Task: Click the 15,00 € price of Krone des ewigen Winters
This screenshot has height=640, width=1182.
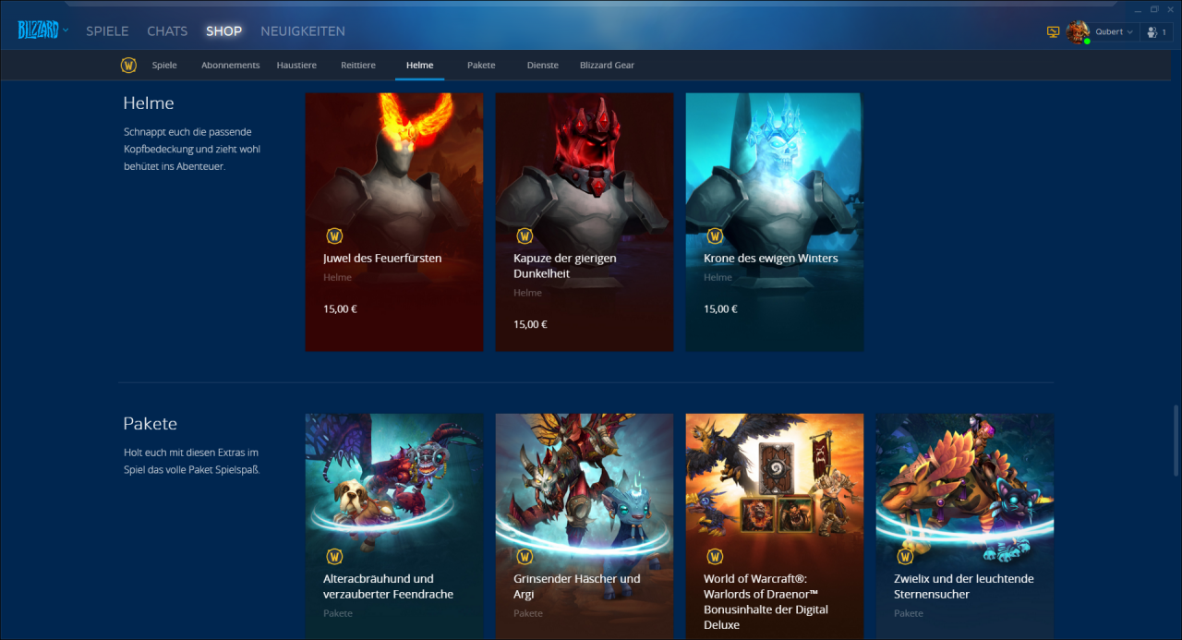Action: (x=720, y=308)
